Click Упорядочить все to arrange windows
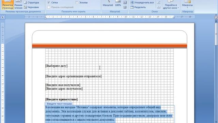 tap(142, 2)
